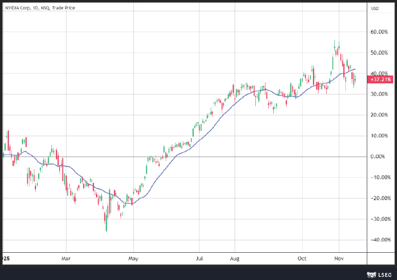Click the LSEG brand text
The height and width of the screenshot is (280, 397).
click(x=385, y=275)
